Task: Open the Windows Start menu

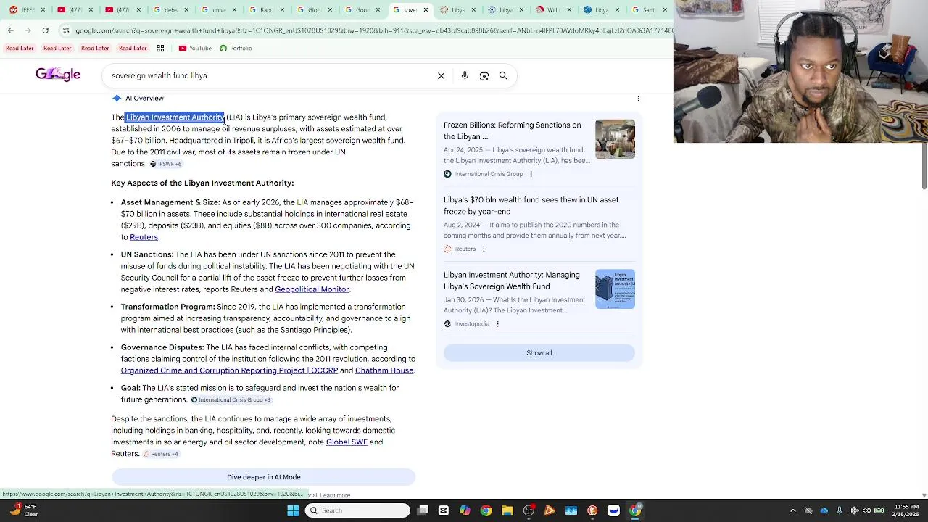Action: pos(293,510)
